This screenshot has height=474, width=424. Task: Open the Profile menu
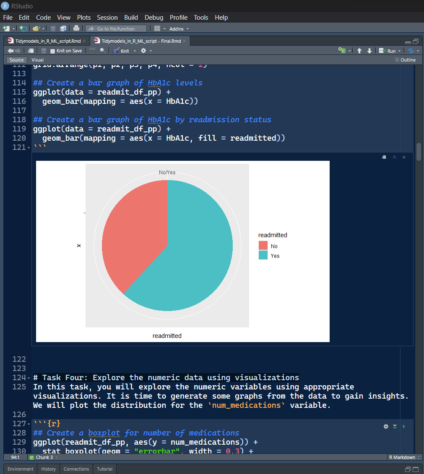coord(179,18)
